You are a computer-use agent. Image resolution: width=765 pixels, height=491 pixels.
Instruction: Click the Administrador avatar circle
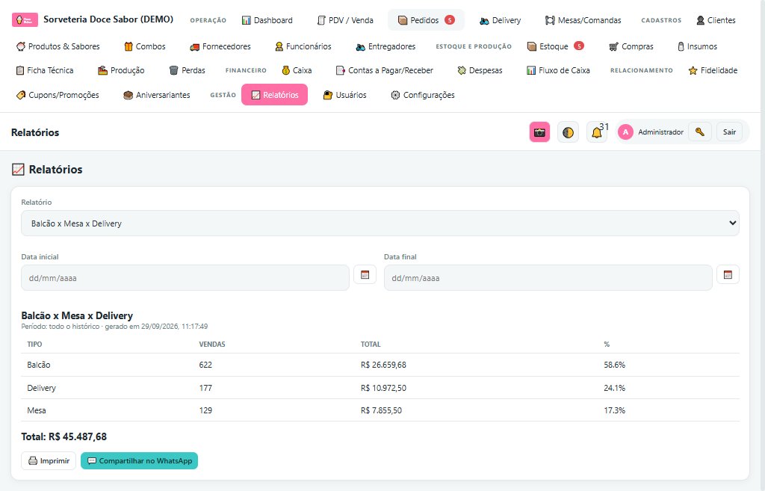click(x=625, y=132)
